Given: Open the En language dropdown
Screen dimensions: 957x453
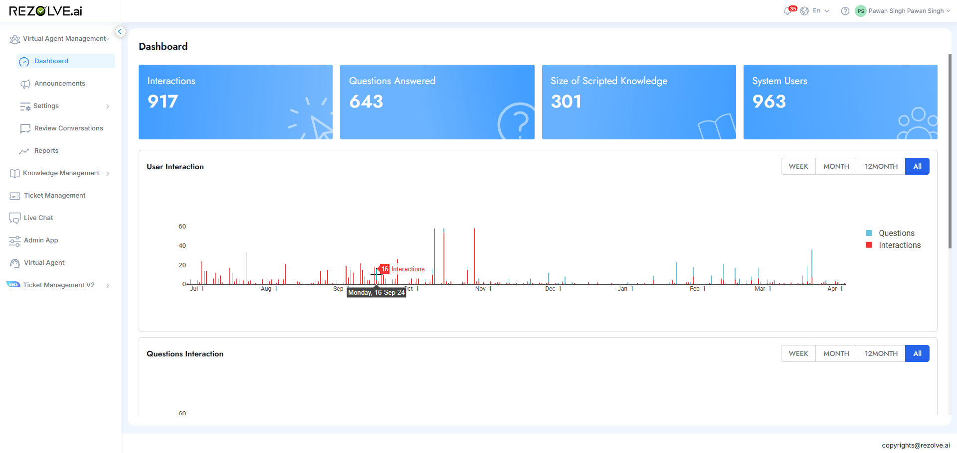Looking at the screenshot, I should [821, 10].
